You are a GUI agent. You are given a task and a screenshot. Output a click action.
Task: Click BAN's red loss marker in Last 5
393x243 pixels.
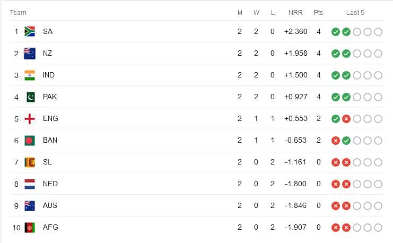336,141
